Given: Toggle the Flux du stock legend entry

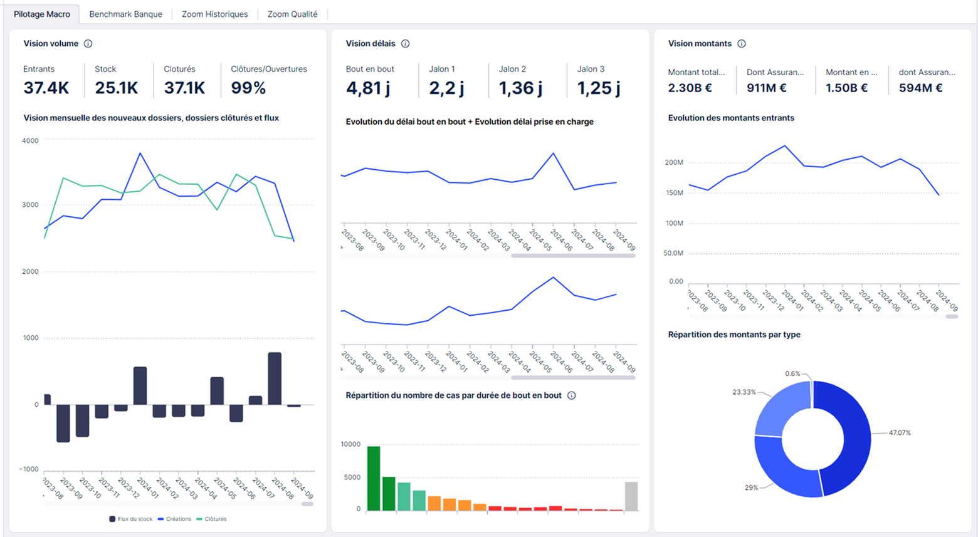Looking at the screenshot, I should (131, 519).
